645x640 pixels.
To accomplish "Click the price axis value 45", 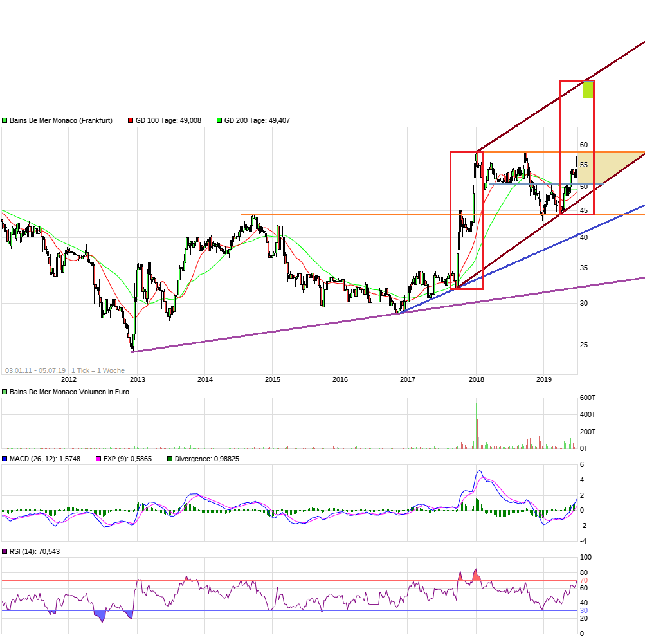I will pyautogui.click(x=584, y=211).
